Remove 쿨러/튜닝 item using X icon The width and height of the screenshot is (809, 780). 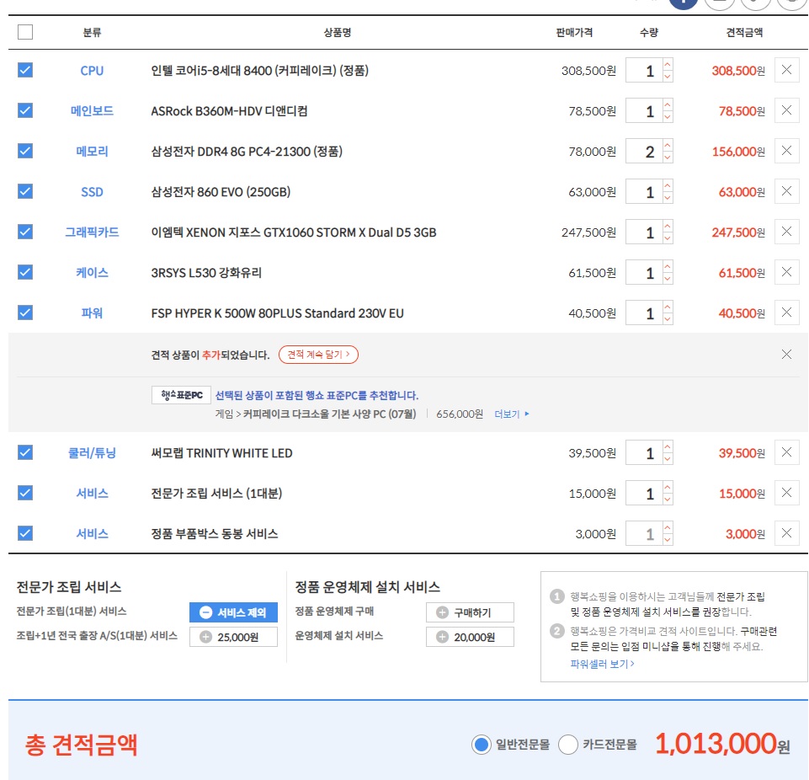tap(786, 452)
